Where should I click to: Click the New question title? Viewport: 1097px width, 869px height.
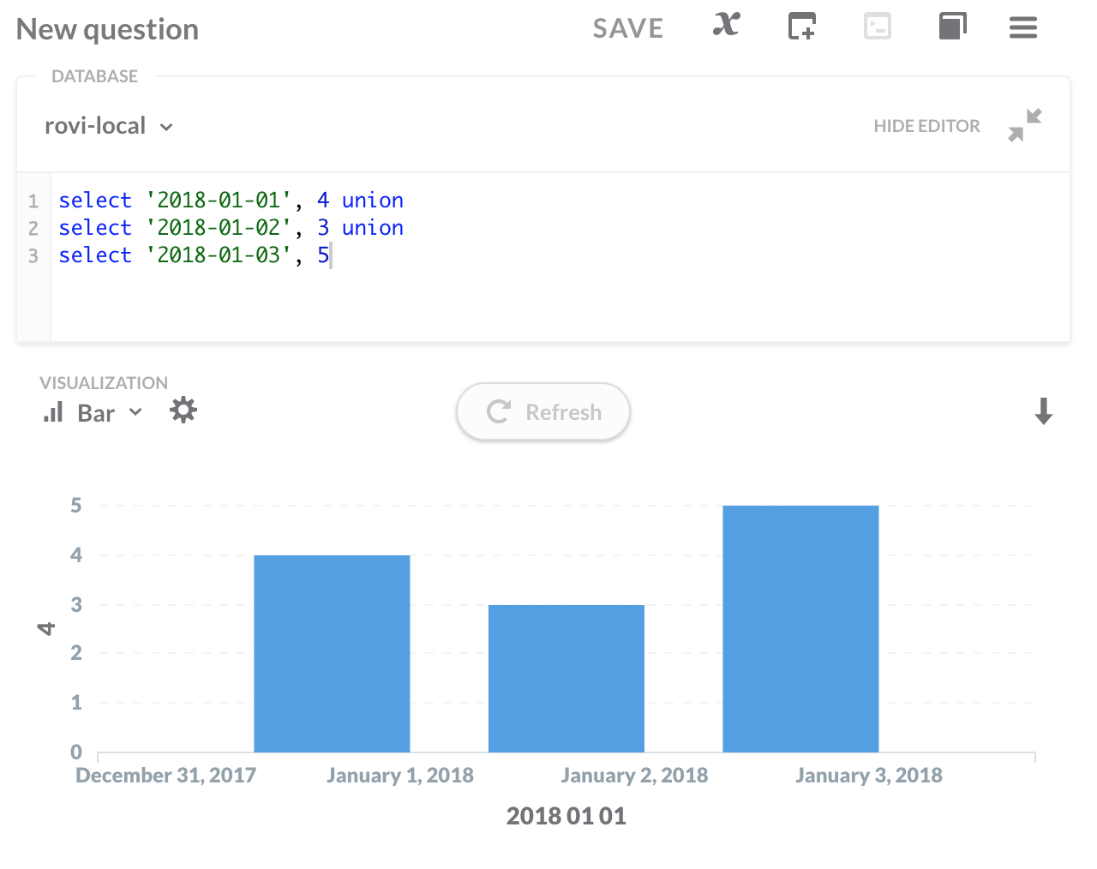coord(106,28)
